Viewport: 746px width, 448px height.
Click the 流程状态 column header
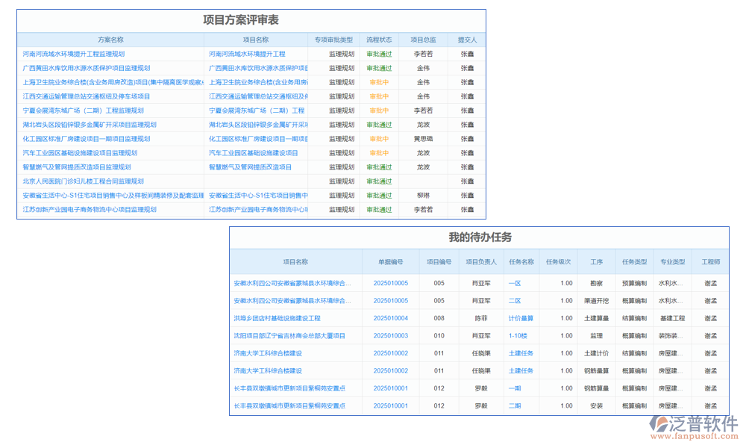[x=377, y=38]
